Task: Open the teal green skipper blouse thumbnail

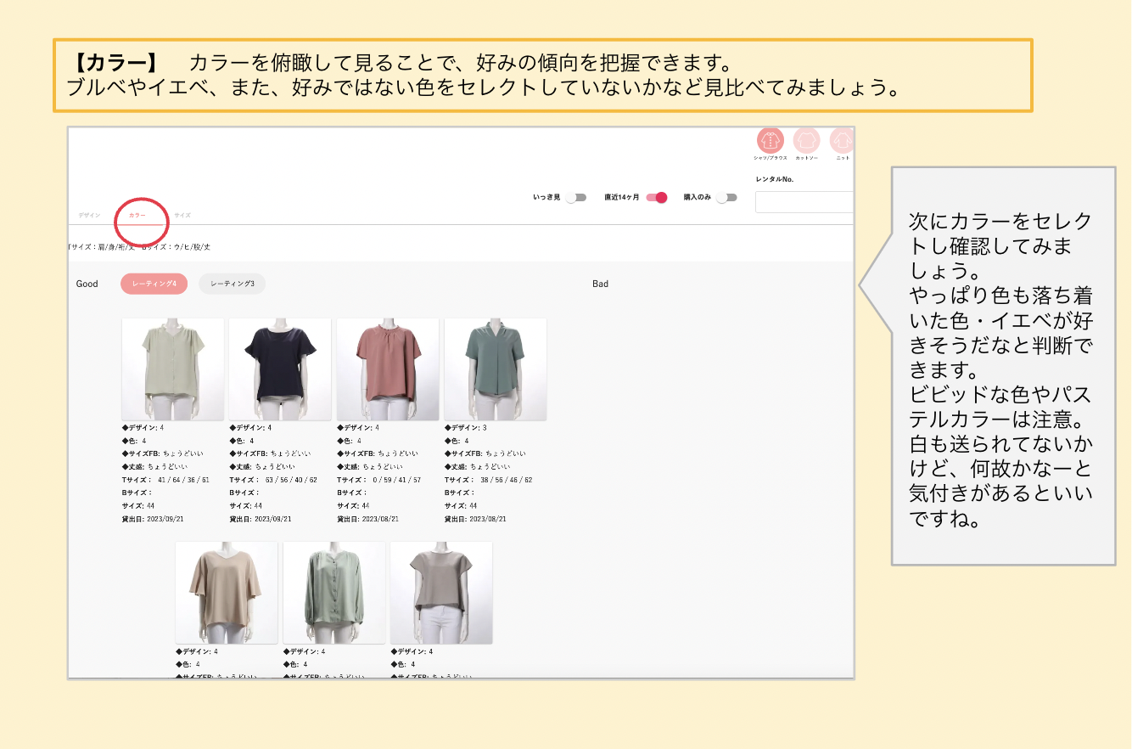Action: [x=495, y=369]
